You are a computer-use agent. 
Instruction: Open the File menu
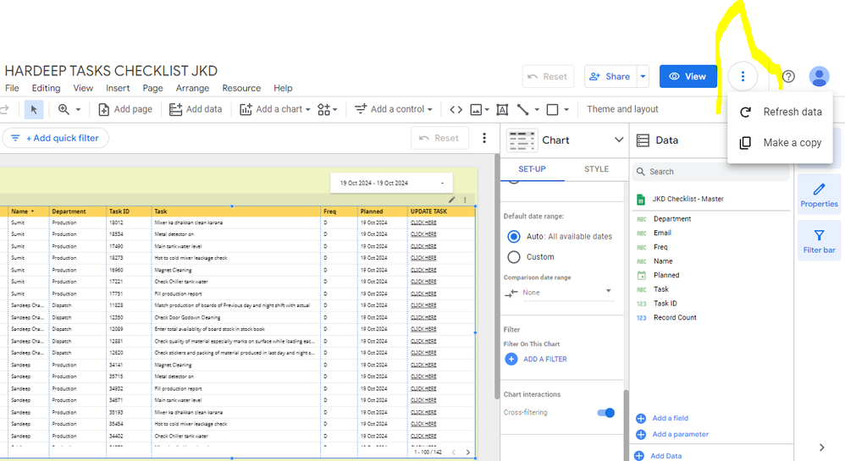[x=12, y=88]
